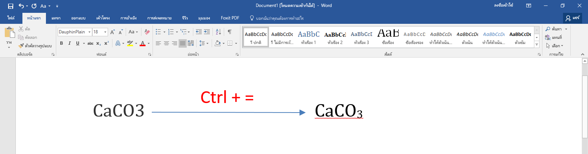This screenshot has height=154, width=588.
Task: Open the DauphinPlain font name dropdown
Action: [89, 32]
